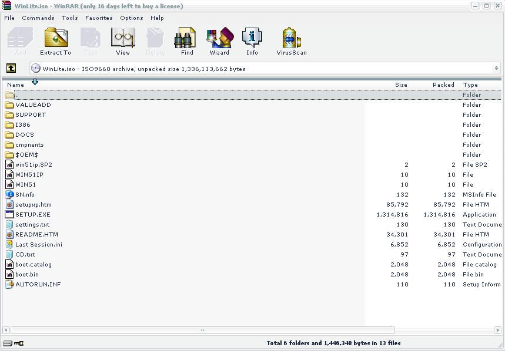Click the Find binoculars icon
The width and height of the screenshot is (505, 351).
click(x=185, y=38)
